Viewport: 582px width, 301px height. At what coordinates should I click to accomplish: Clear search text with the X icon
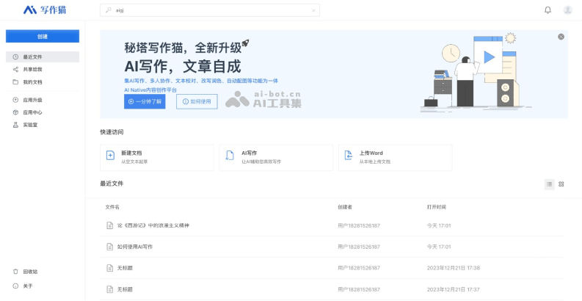coord(314,10)
